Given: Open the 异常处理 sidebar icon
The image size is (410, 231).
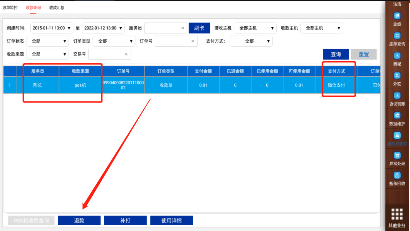Looking at the screenshot, I should [397, 155].
